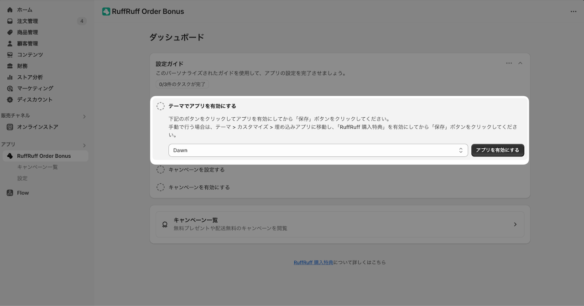Open the Dawn theme dropdown
The height and width of the screenshot is (306, 584).
318,150
